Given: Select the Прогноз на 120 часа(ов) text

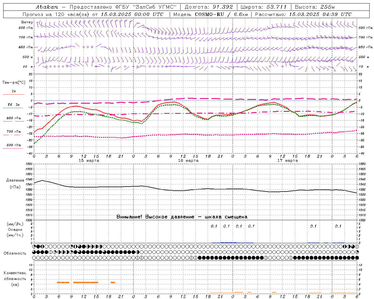Looking at the screenshot, I should [56, 14].
